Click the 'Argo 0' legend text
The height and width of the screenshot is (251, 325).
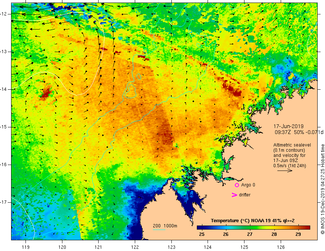point(248,185)
